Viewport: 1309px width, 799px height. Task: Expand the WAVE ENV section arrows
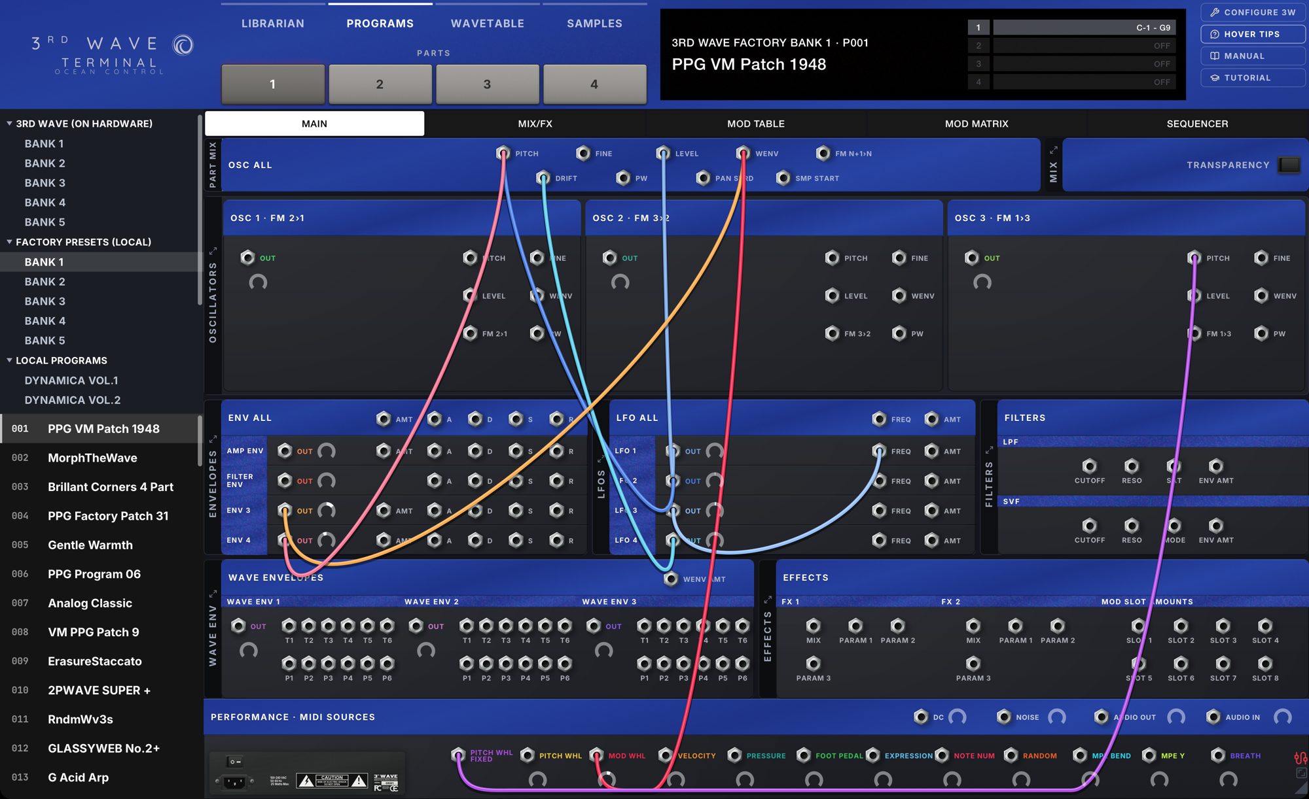tap(213, 594)
